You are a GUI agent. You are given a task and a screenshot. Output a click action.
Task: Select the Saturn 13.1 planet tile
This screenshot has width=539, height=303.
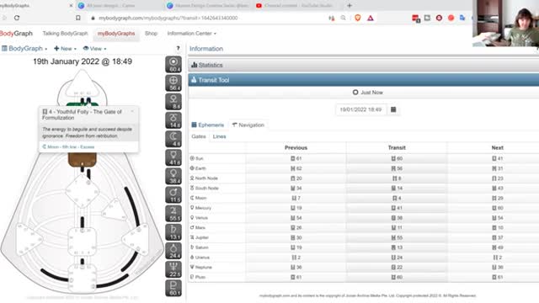click(x=173, y=232)
